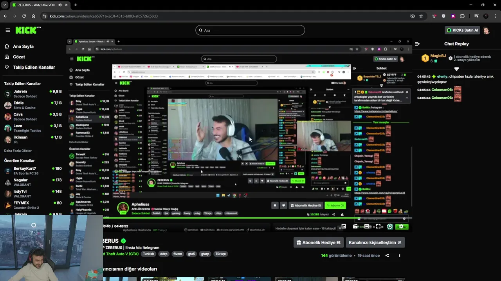Screen dimensions: 501x281
Task: Open ladyTvi recommended channel
Action: 33,194
